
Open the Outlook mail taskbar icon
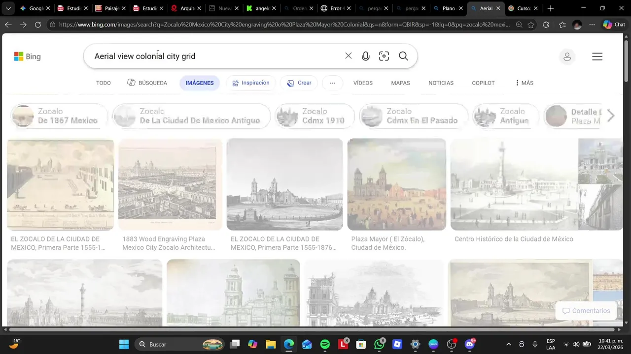click(x=307, y=344)
